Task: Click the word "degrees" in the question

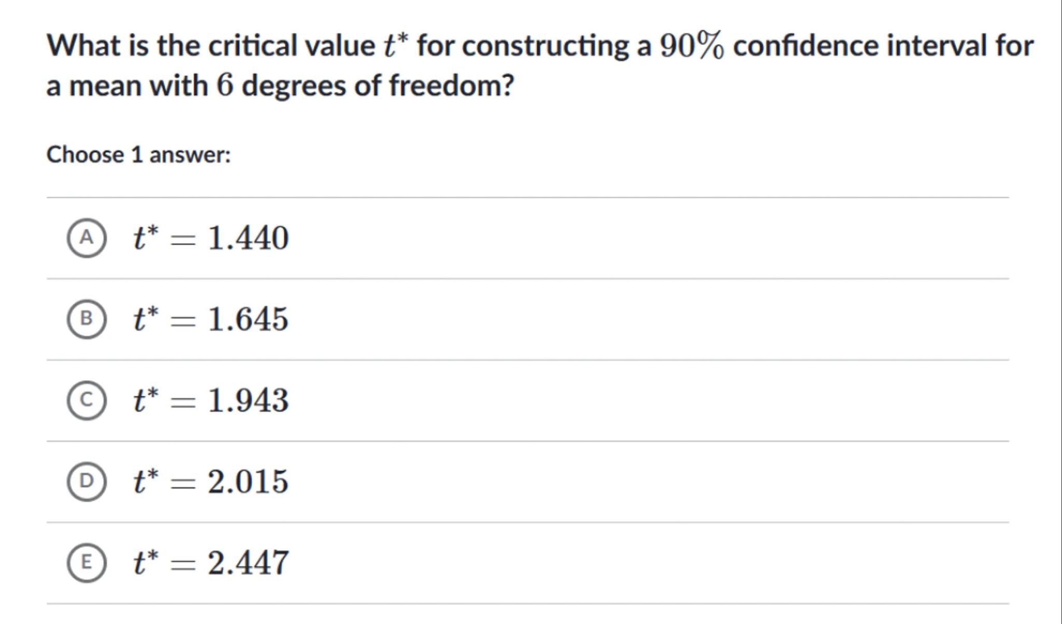Action: [294, 86]
